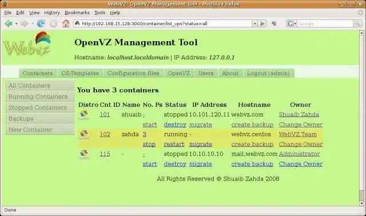
Task: Go to the browser Home icon
Action: pyautogui.click(x=66, y=23)
